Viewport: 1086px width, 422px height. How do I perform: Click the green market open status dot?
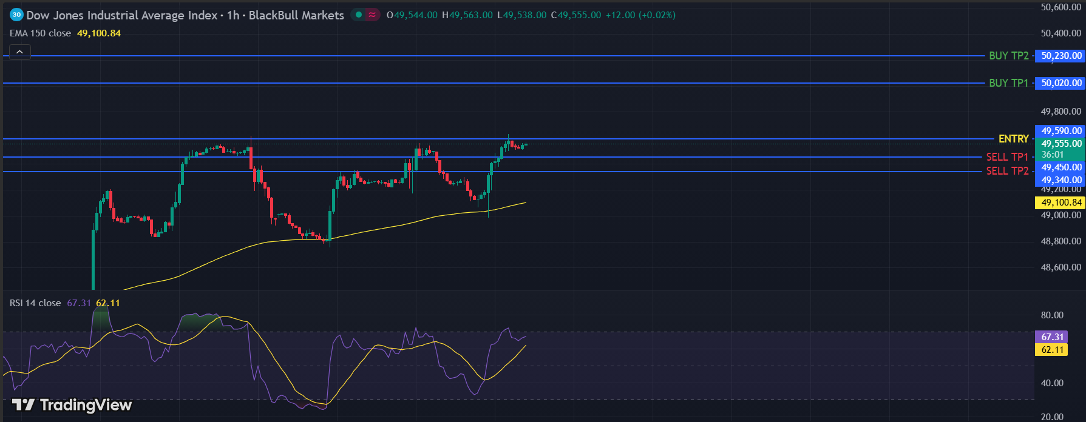click(x=359, y=15)
